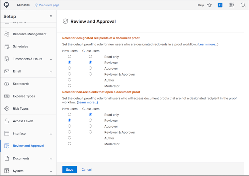Select Approver for New users recipients

pos(69,68)
